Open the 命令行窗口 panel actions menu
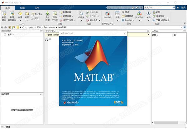187x129 pixels. point(148,31)
